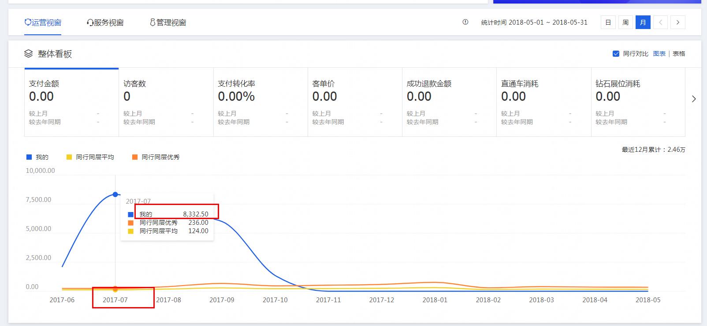This screenshot has width=707, height=326.
Task: Click the 2018-05 axis label
Action: coord(648,300)
